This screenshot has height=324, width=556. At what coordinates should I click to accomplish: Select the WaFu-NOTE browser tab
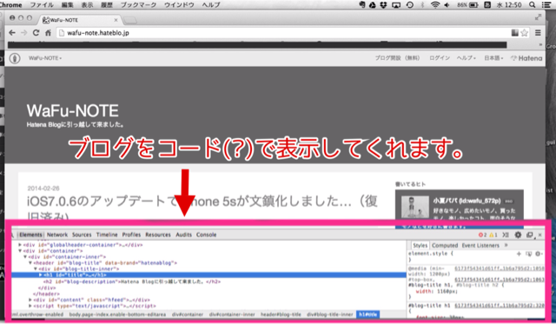pos(80,20)
